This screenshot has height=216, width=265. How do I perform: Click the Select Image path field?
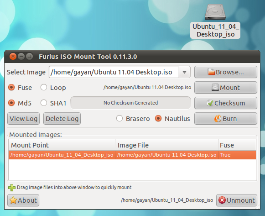pyautogui.click(x=114, y=72)
